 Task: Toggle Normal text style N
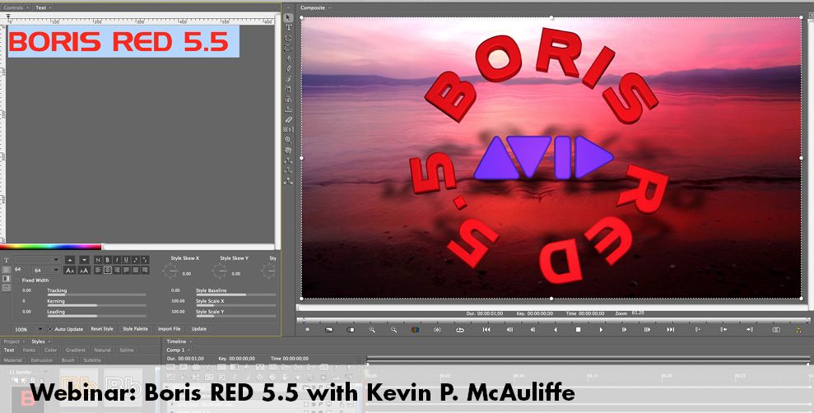pyautogui.click(x=98, y=259)
